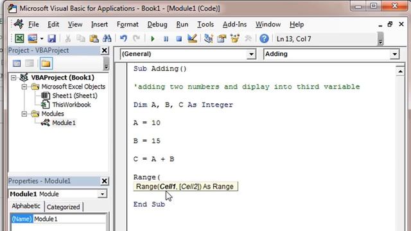Open toolbar options overflow arrow
411x231 pixels.
380,39
